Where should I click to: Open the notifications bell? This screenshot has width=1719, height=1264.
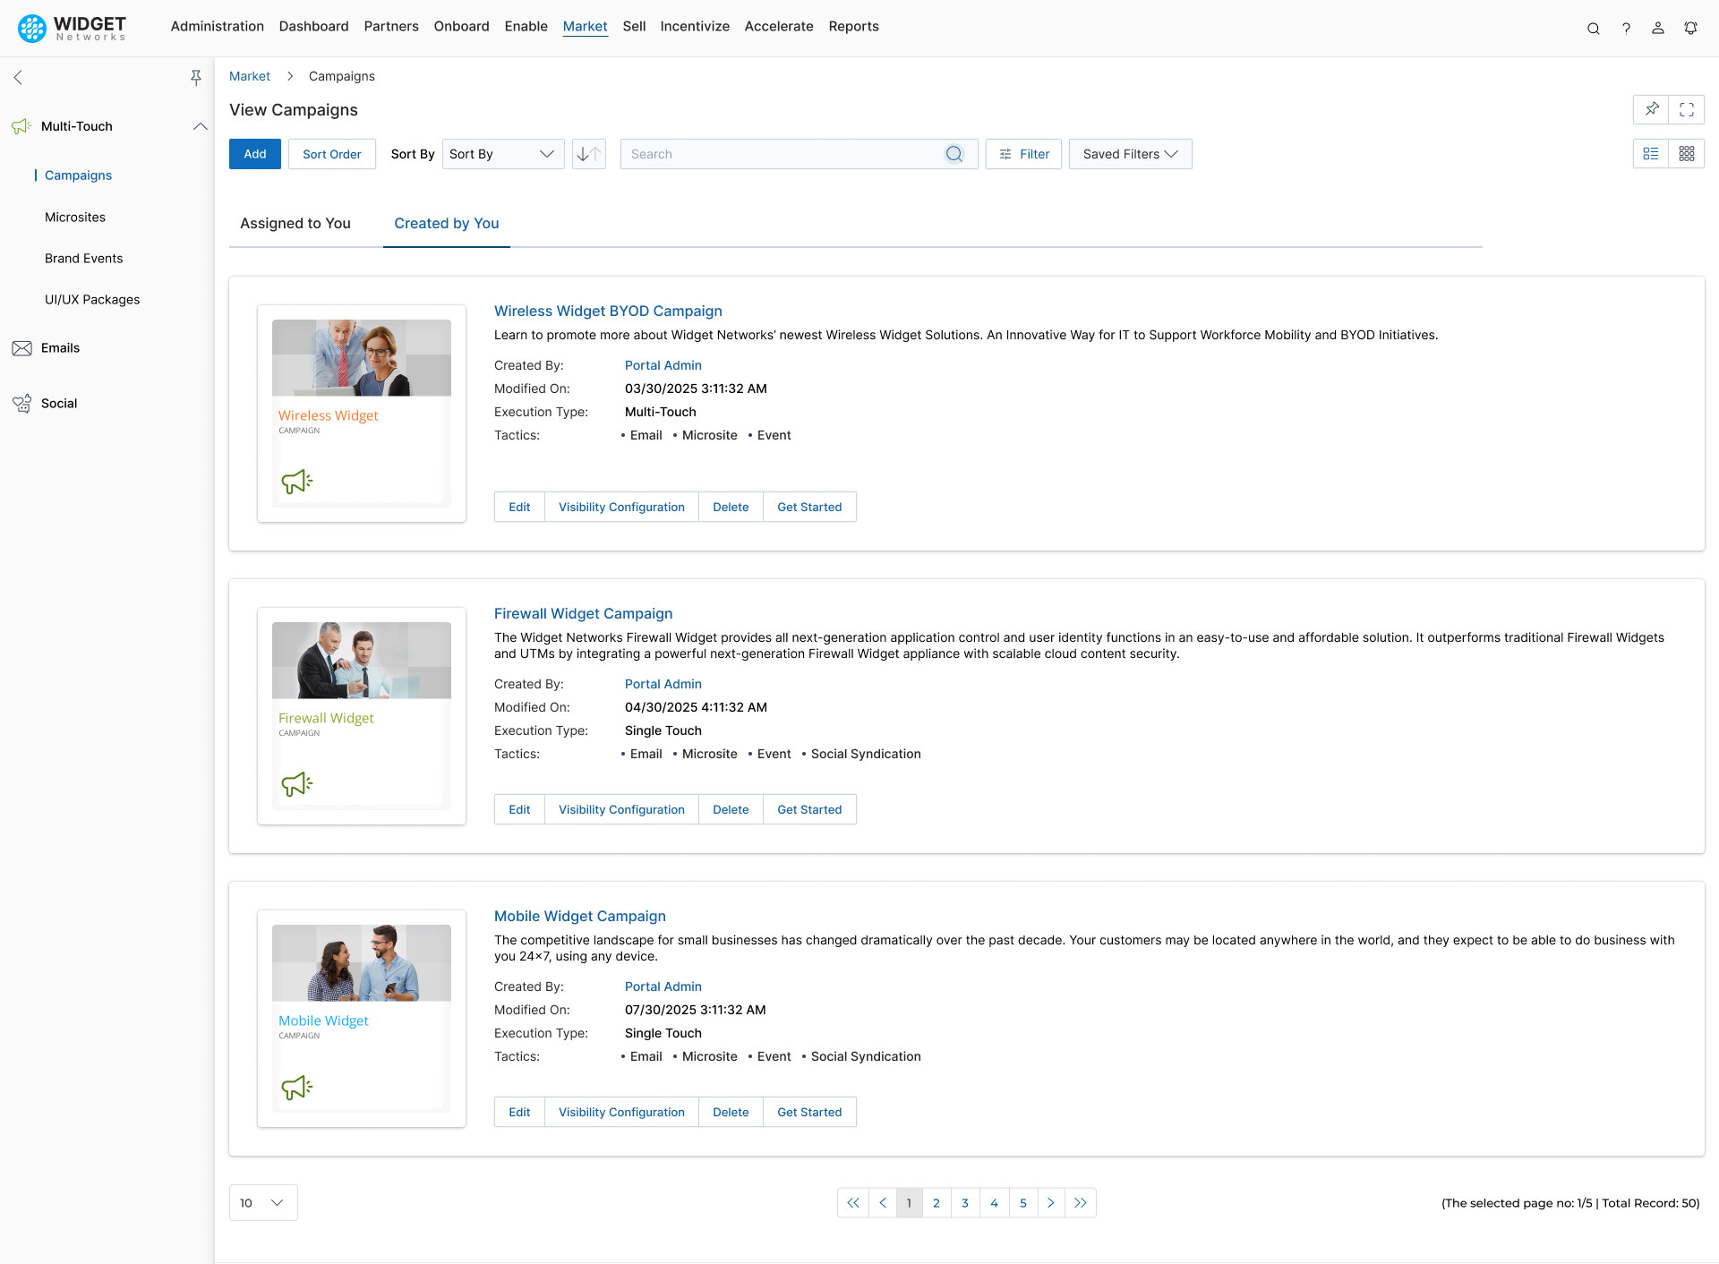(1690, 28)
